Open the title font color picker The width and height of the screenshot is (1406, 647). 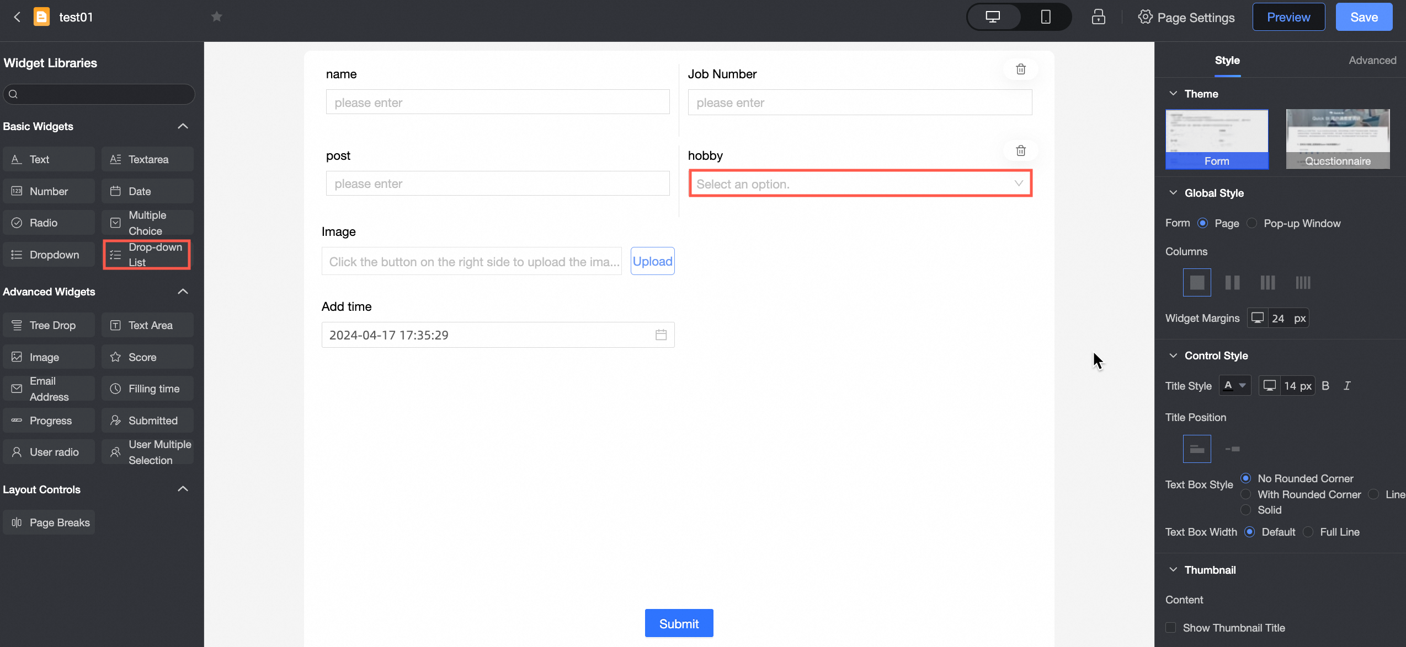coord(1235,385)
